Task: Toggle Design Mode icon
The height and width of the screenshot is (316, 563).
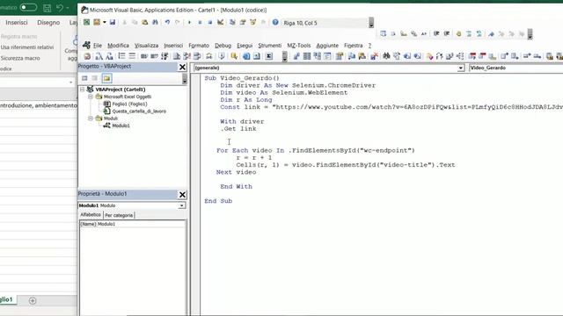Action: (221, 23)
